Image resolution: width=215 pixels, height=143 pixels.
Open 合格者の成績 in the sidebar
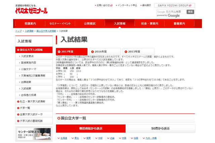pos(34,95)
